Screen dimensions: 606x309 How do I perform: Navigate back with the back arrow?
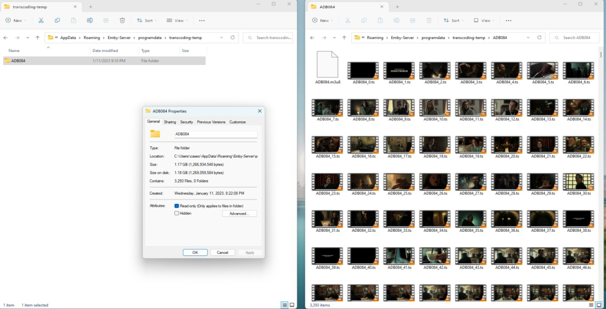pyautogui.click(x=312, y=37)
